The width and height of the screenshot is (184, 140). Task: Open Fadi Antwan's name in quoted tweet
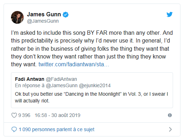(29, 79)
